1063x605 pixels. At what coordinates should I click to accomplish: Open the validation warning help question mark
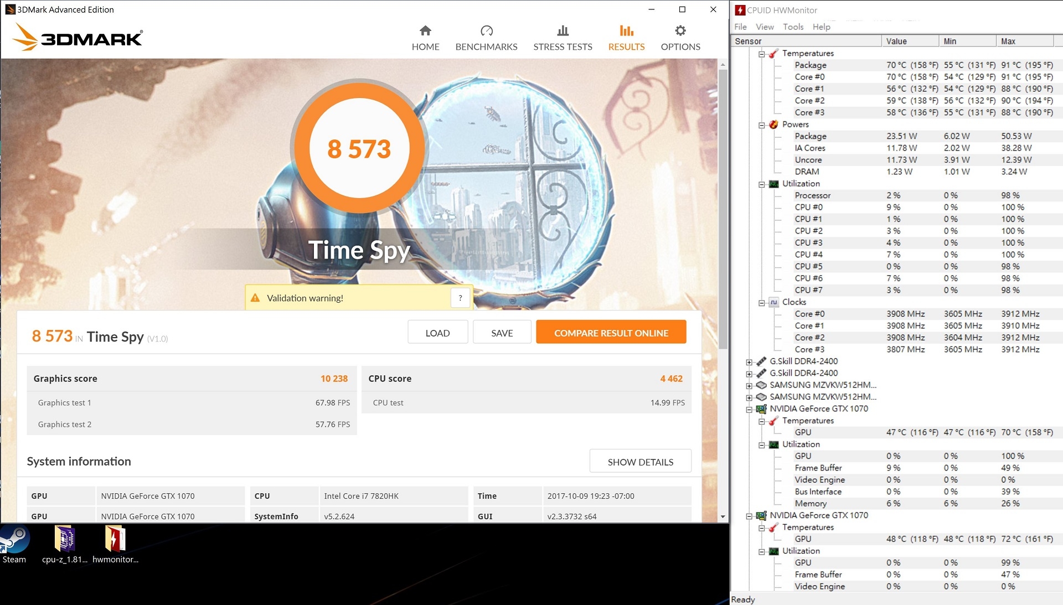(x=460, y=298)
